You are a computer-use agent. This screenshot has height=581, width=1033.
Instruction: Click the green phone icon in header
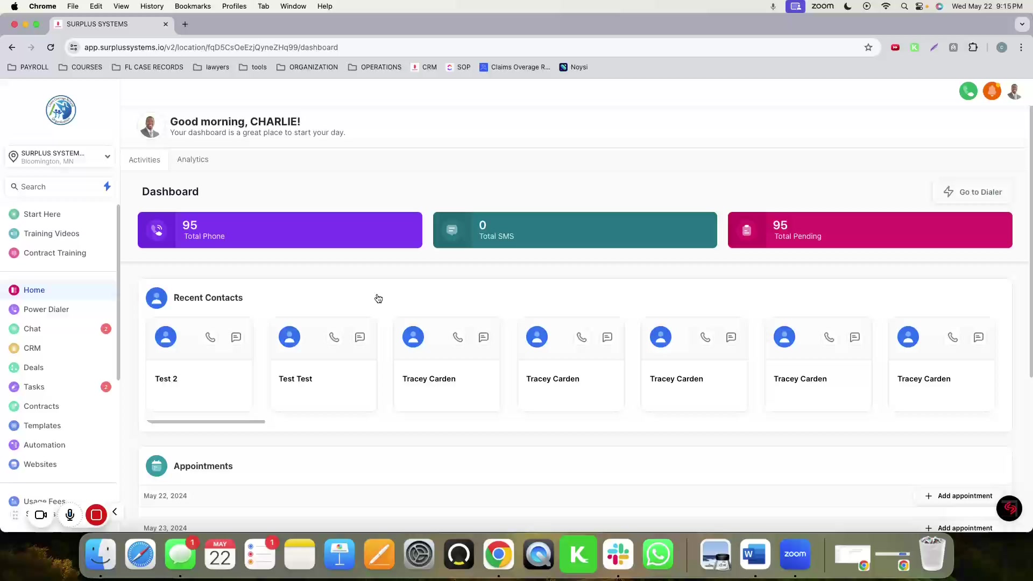coord(968,91)
